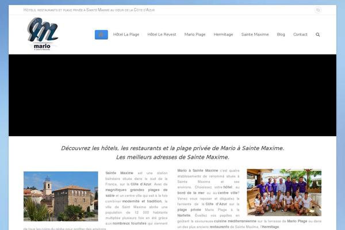The width and height of the screenshot is (345, 230).
Task: Click the top tagline 'Hôtels, restaurants et plage privée'
Action: pyautogui.click(x=89, y=10)
